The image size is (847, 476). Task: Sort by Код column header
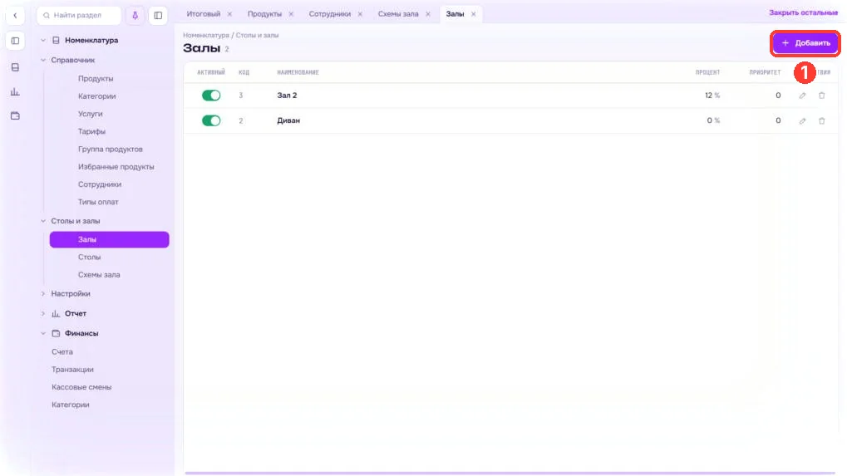244,72
